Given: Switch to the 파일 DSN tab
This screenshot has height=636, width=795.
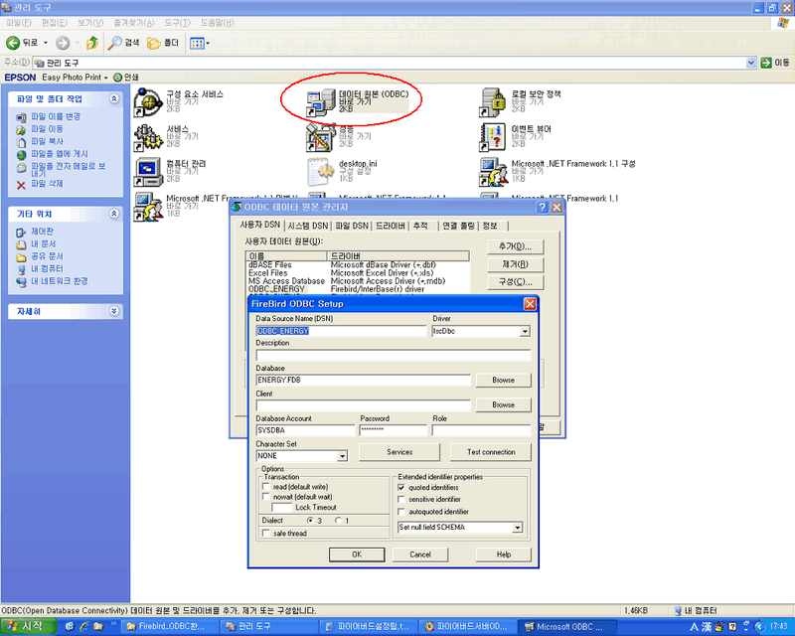Looking at the screenshot, I should [x=352, y=226].
